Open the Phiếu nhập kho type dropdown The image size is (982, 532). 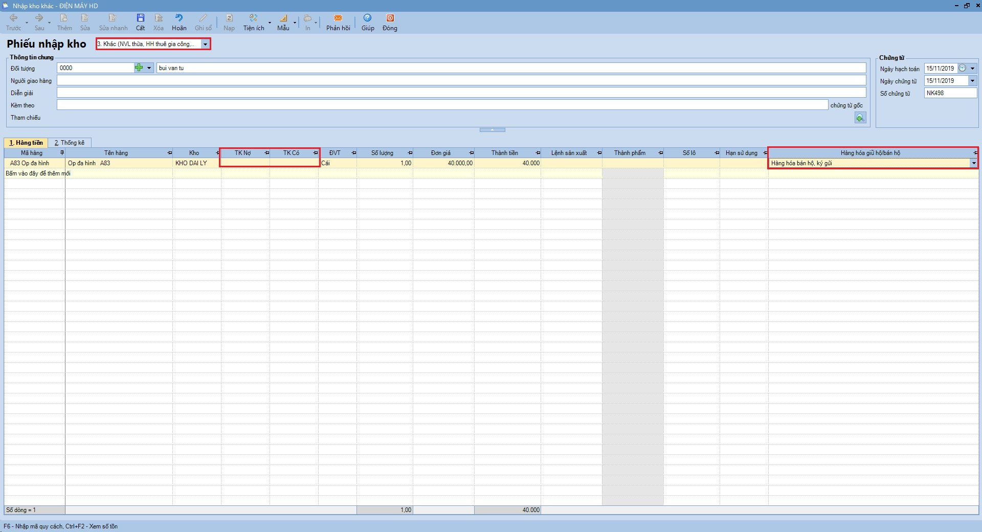[x=205, y=45]
